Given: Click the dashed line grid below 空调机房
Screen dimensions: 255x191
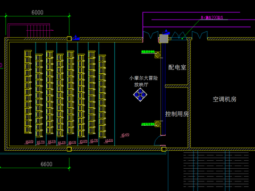Looking at the screenshot, I should click(216, 169).
